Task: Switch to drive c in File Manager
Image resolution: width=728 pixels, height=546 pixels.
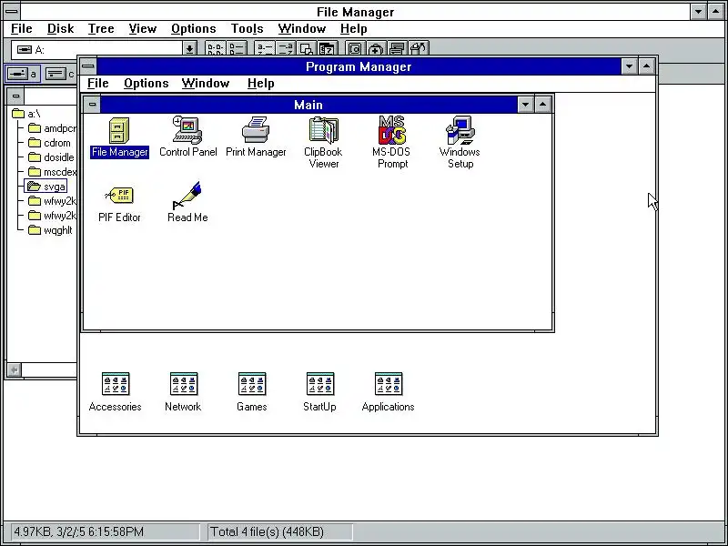Action: [x=60, y=74]
